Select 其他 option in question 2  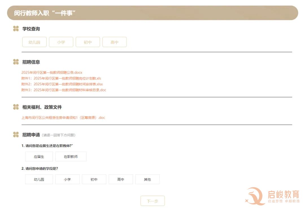(147, 179)
